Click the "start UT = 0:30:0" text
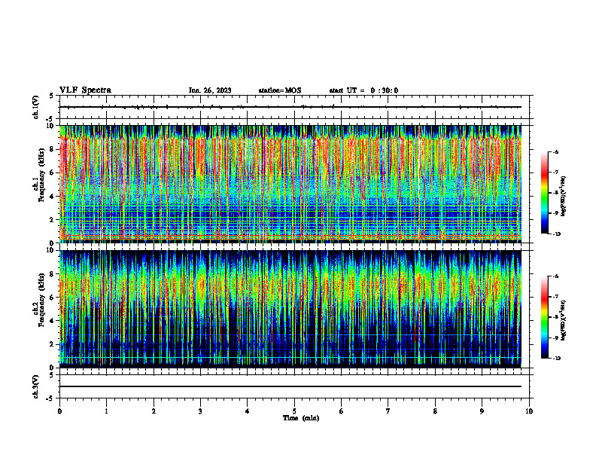The width and height of the screenshot is (596, 461). 363,90
